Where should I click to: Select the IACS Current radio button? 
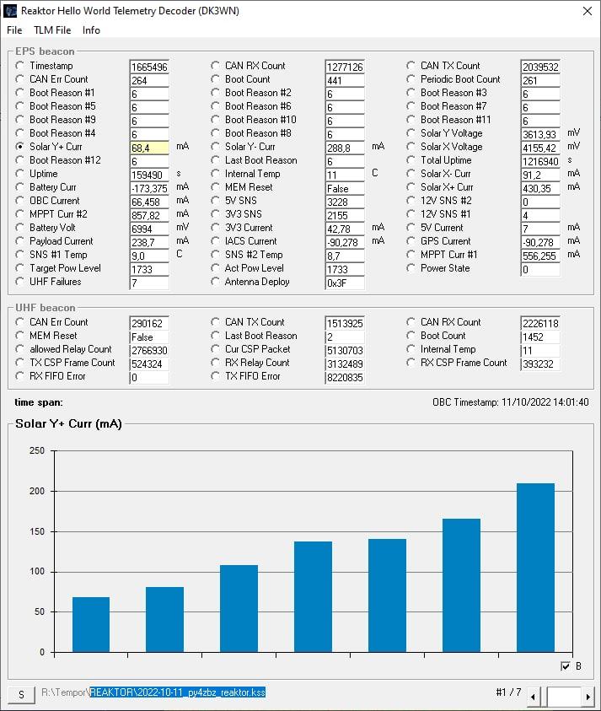(215, 241)
